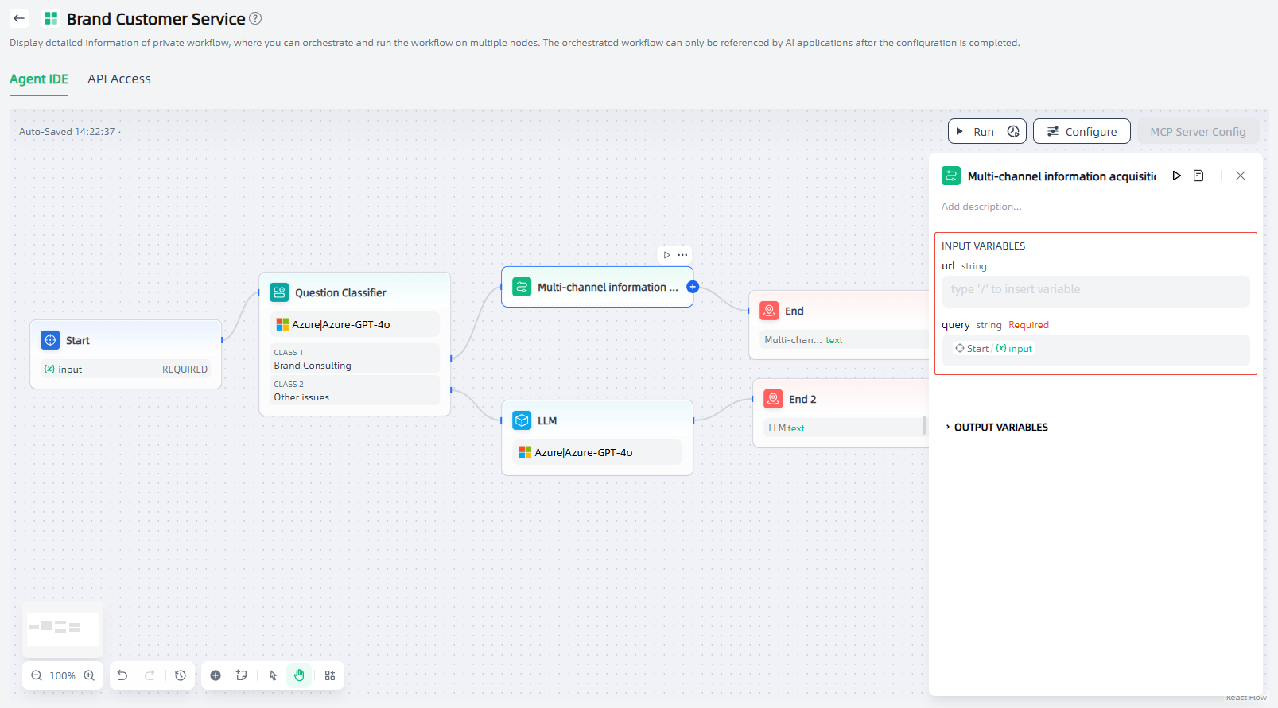Switch to pointer selection mode
Screen dimensions: 1278x708
coord(273,675)
